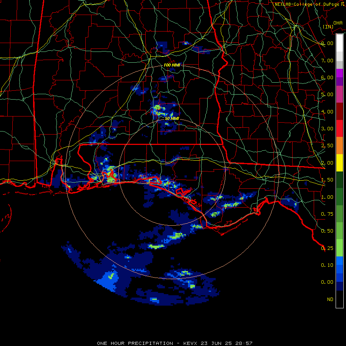346x346 pixels.
Task: Select the 5.00 legend value
Action: [327, 95]
